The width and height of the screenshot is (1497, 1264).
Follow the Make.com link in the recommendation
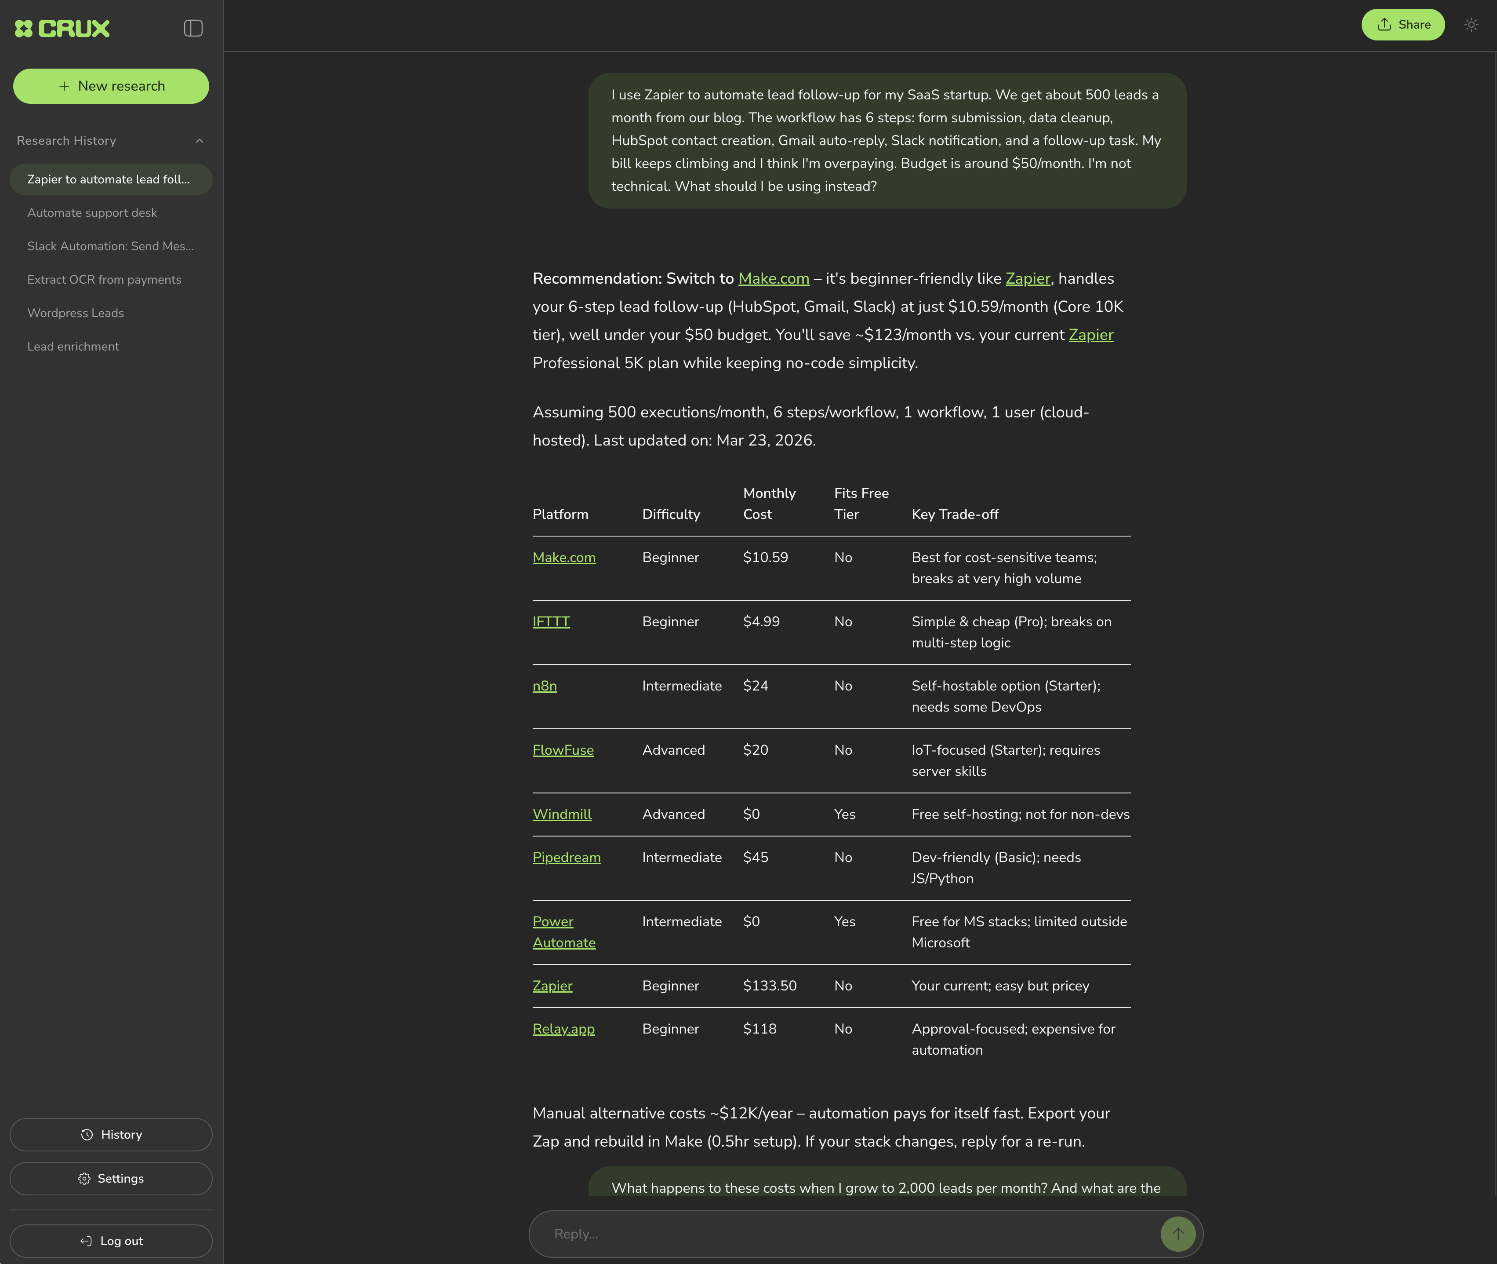pos(773,279)
